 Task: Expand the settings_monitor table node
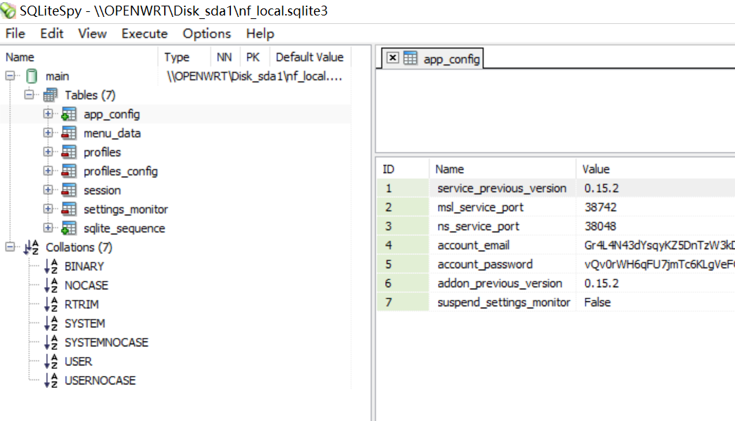[48, 208]
